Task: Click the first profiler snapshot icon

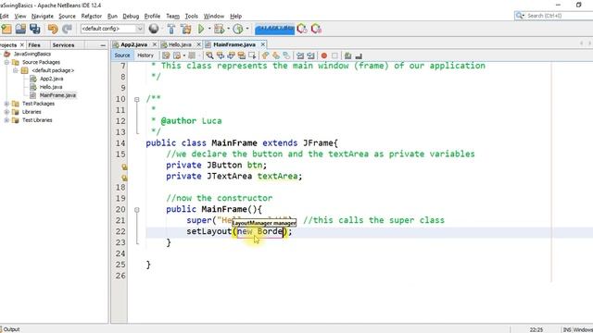Action: [301, 29]
